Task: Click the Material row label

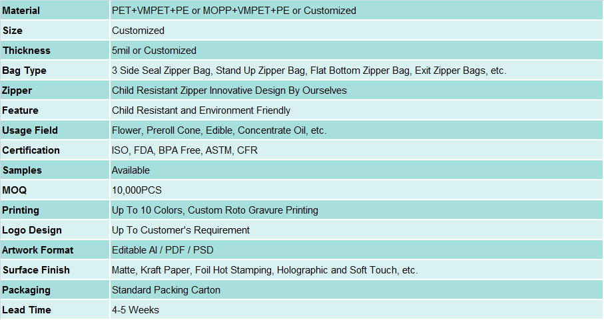Action: [21, 11]
